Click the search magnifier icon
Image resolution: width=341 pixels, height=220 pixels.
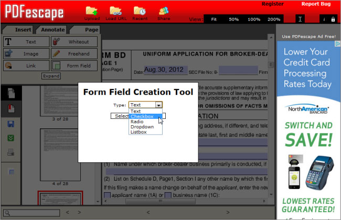point(7,213)
